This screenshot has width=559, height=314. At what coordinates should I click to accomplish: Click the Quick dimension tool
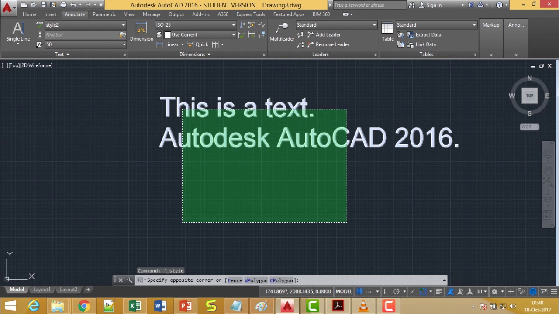click(198, 44)
